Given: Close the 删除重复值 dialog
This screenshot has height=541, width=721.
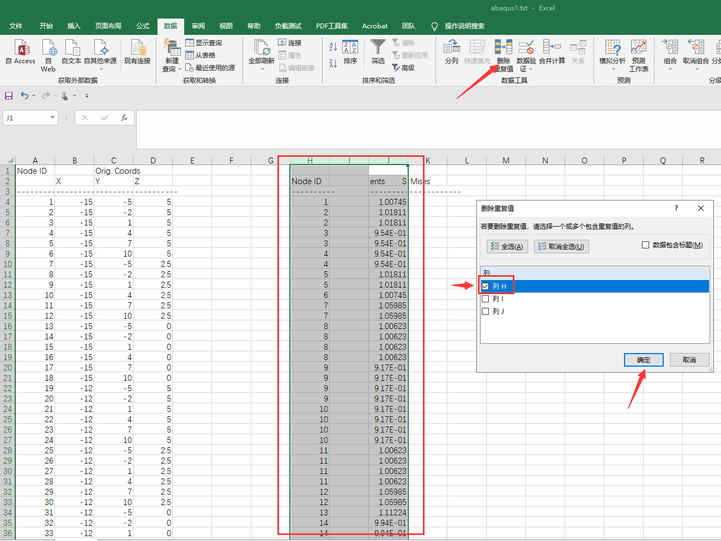Looking at the screenshot, I should (701, 208).
